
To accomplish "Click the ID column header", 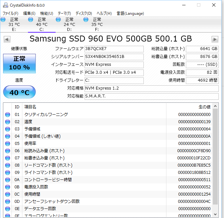I will point(17,107).
